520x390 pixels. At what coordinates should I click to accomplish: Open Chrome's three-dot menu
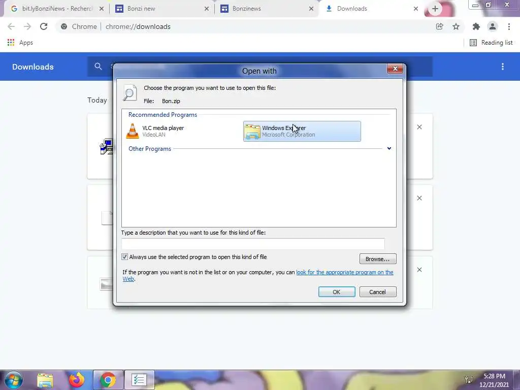click(509, 26)
